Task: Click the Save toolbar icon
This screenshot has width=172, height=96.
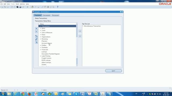Action: coord(12,7)
